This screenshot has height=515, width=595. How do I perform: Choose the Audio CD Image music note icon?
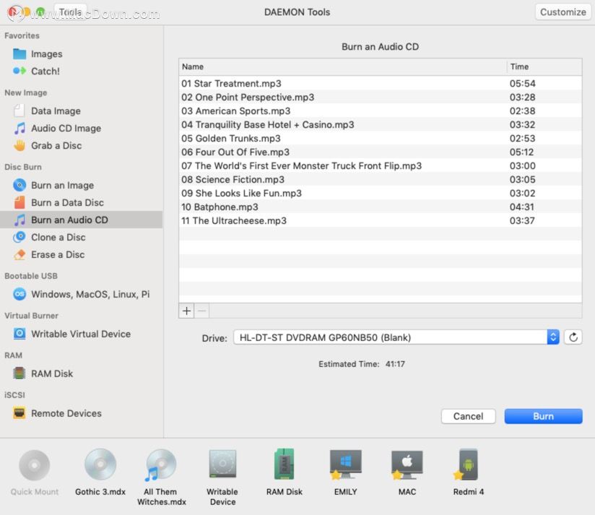tap(19, 129)
